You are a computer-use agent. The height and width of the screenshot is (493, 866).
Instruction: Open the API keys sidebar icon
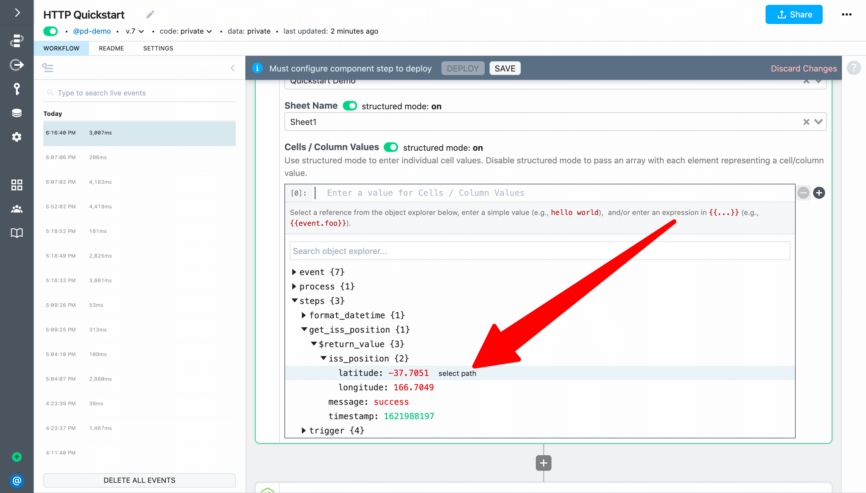point(17,89)
